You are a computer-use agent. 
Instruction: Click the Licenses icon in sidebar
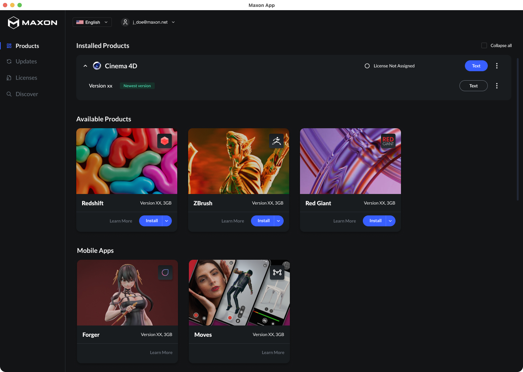click(9, 78)
